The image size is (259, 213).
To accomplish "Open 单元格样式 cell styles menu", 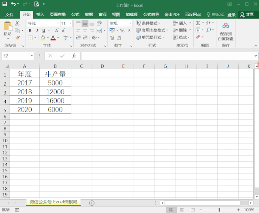I will pos(150,37).
